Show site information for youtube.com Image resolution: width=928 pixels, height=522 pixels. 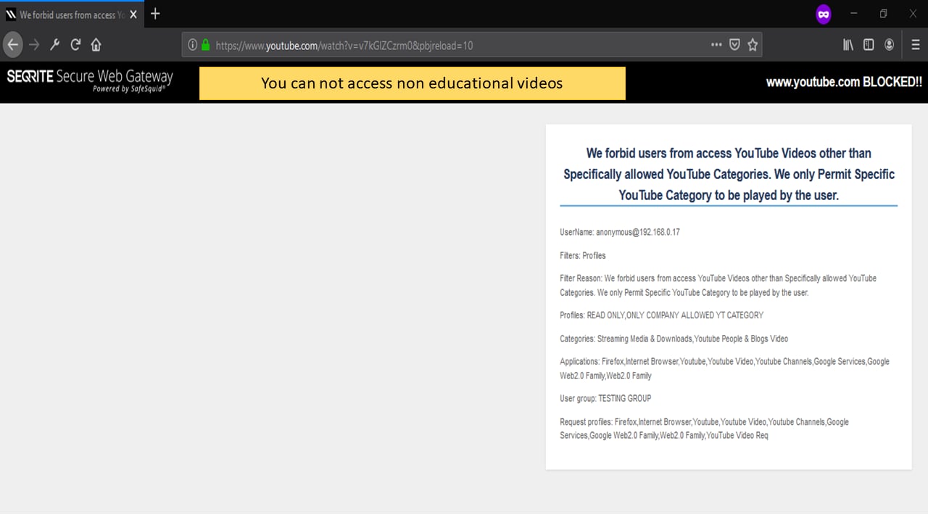[192, 45]
